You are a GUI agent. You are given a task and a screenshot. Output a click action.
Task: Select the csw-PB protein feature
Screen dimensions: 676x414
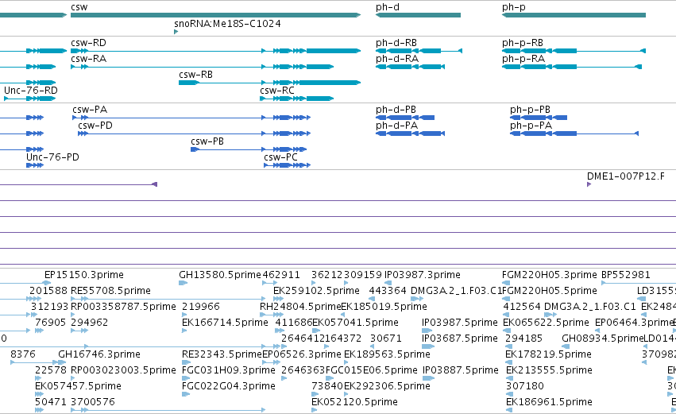tap(249, 149)
